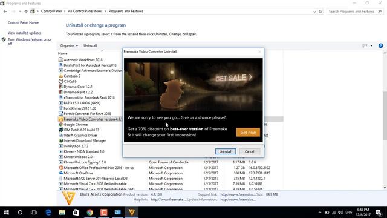Open recent locations dropdown arrow

(x=20, y=12)
